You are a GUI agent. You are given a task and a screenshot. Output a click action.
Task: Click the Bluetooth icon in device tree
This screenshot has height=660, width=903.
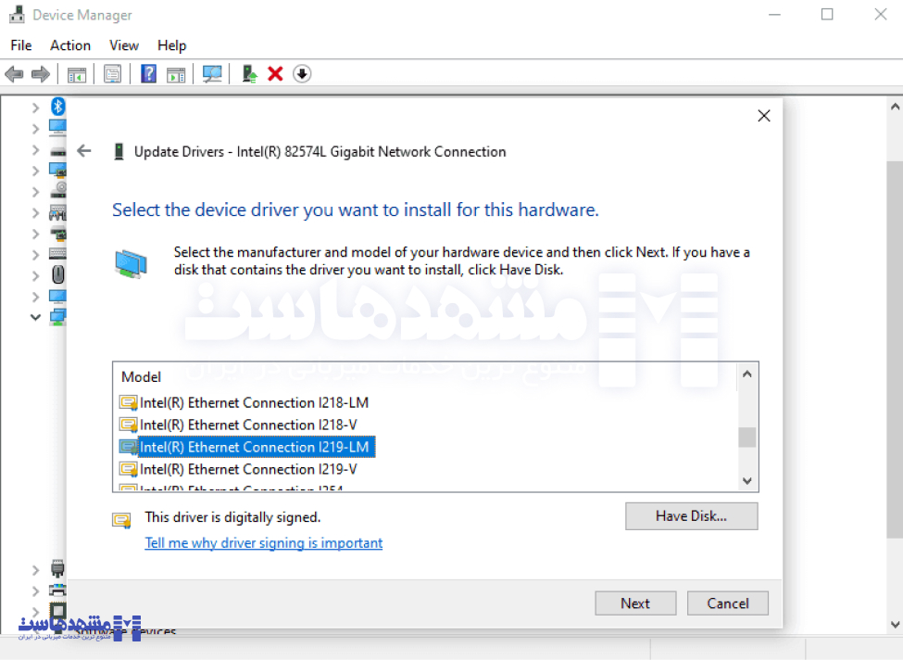pos(57,107)
